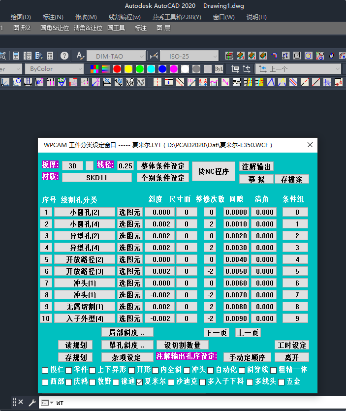Uncheck the 夏米尔 checkbox
This screenshot has height=411, width=346.
click(x=140, y=382)
